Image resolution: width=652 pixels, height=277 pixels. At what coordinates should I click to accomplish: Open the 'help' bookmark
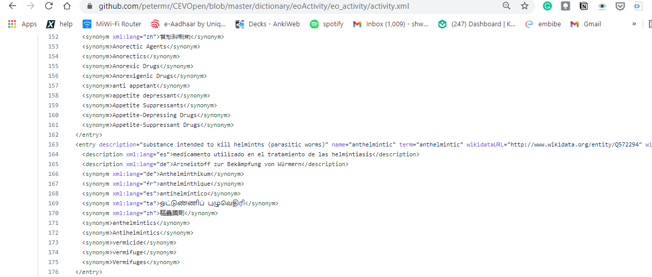click(59, 24)
